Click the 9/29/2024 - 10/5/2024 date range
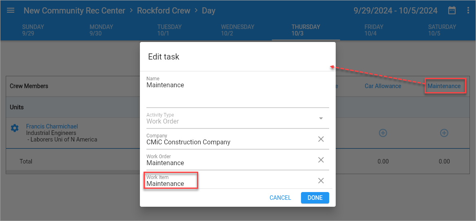This screenshot has width=476, height=221. pos(396,11)
